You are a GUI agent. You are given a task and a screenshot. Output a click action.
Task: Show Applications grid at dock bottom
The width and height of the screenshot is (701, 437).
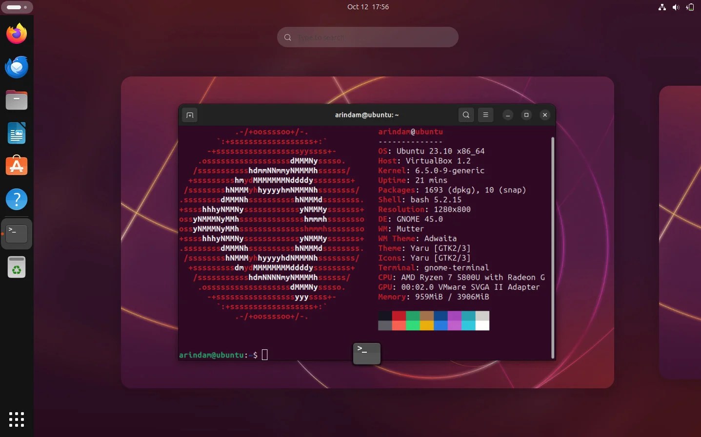tap(17, 419)
